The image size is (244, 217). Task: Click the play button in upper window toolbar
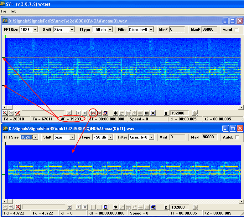(x=79, y=113)
